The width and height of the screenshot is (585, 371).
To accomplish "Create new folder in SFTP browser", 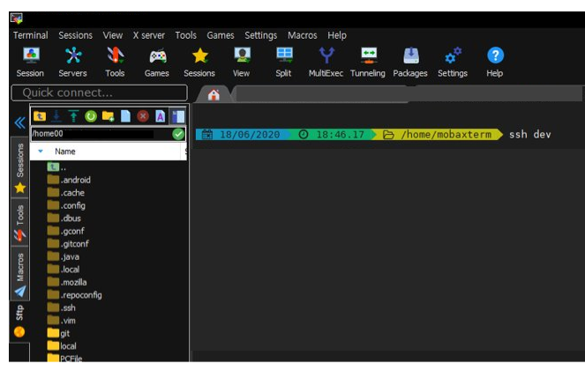I will pyautogui.click(x=109, y=116).
